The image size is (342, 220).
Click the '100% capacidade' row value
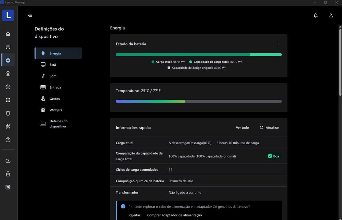(x=202, y=156)
